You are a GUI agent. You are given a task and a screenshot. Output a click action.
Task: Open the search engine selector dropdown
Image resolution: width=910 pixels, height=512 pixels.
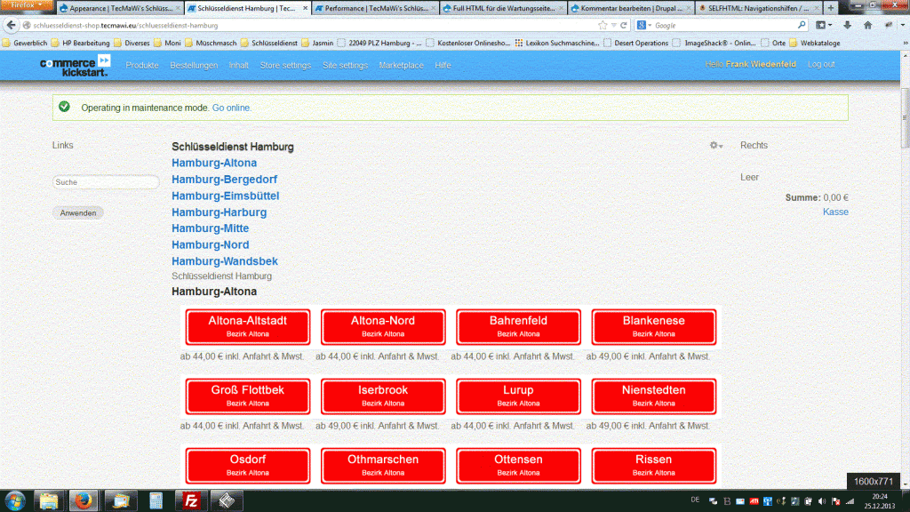(x=643, y=25)
